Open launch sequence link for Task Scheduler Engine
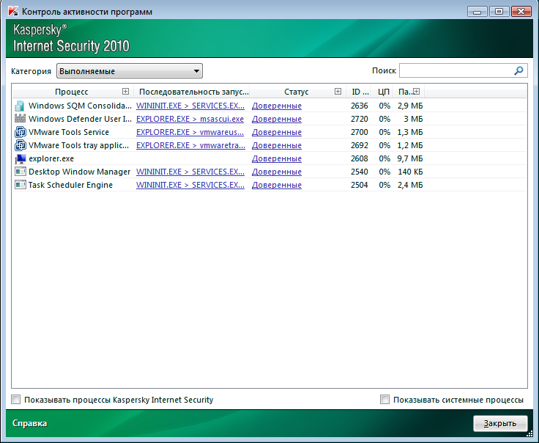Image resolution: width=539 pixels, height=443 pixels. tap(190, 185)
